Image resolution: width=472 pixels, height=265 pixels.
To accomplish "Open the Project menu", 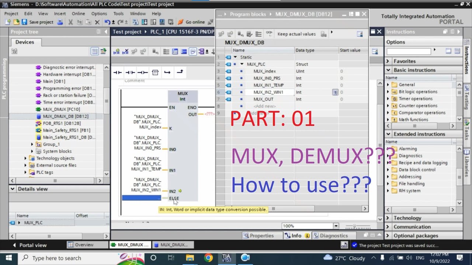I will click(x=11, y=14).
